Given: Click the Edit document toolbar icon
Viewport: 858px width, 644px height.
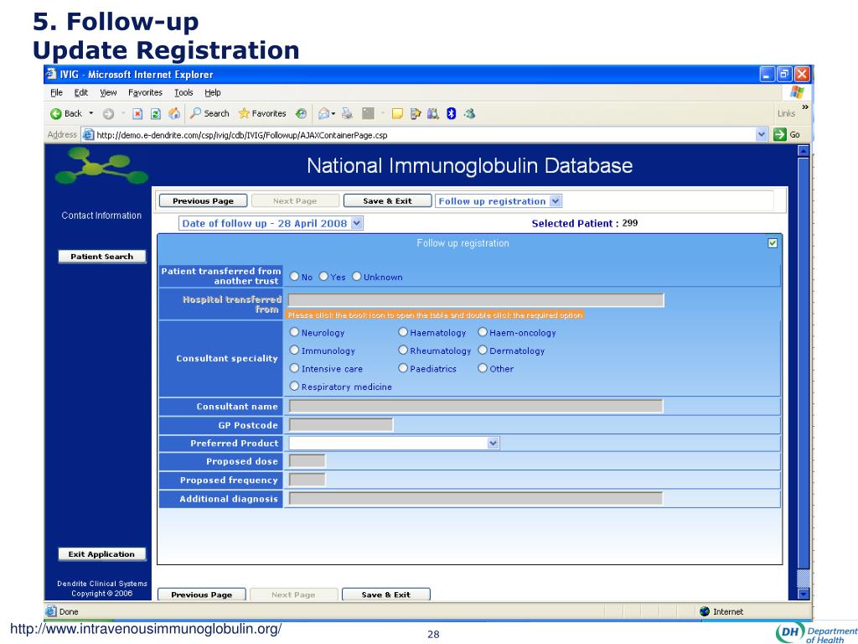Looking at the screenshot, I should coord(416,113).
